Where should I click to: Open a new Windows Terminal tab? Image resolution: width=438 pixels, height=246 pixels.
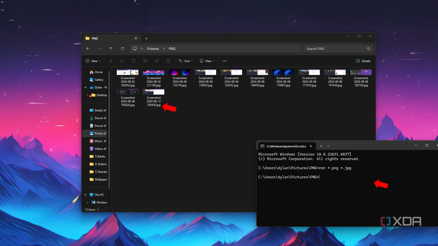tap(321, 146)
